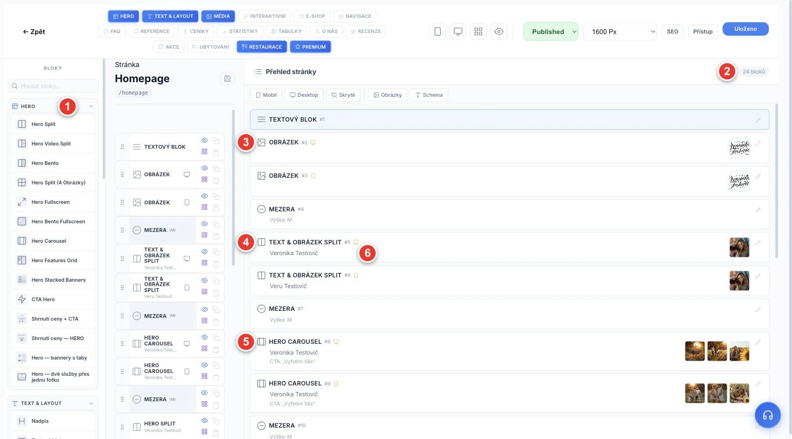Click the SEO button

(673, 31)
